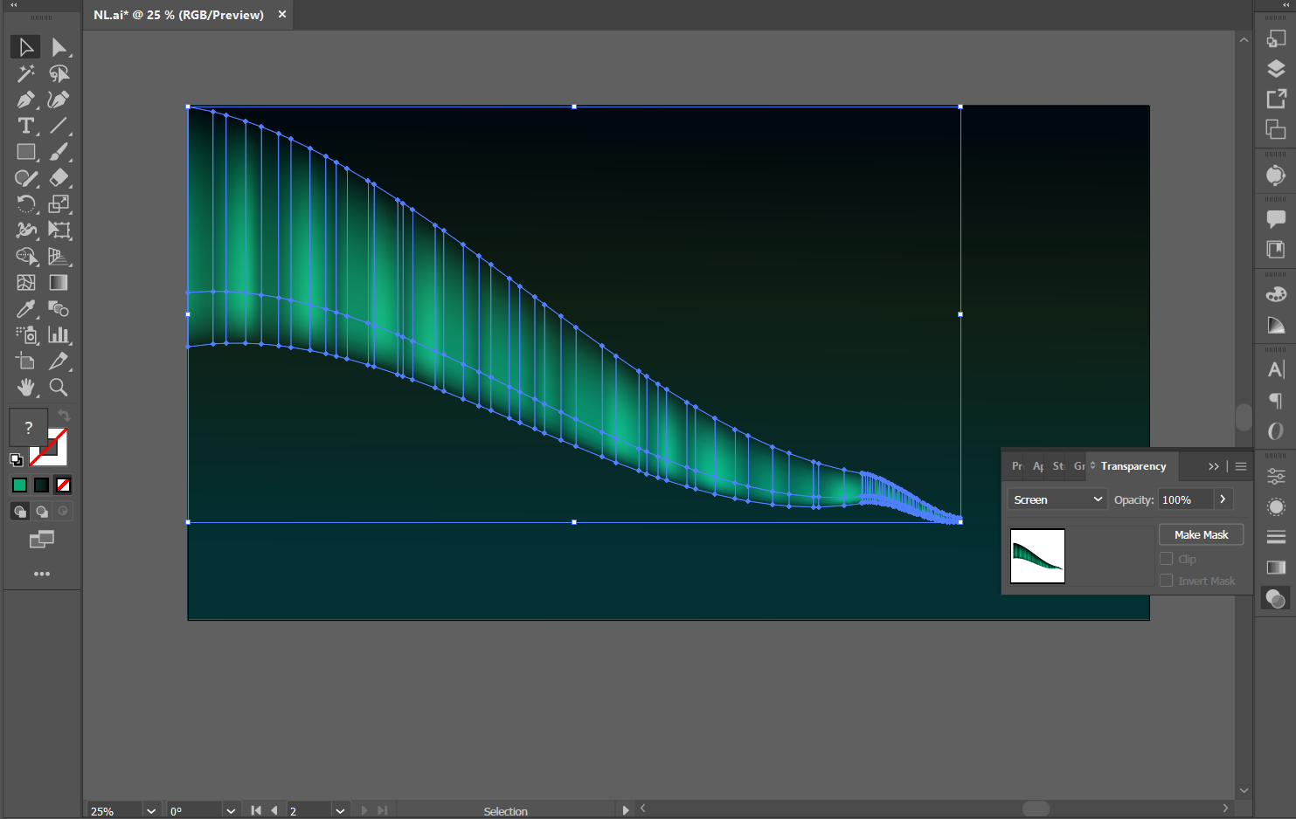Screen dimensions: 1296x819
Task: Select the Column Graph tool
Action: (x=59, y=335)
